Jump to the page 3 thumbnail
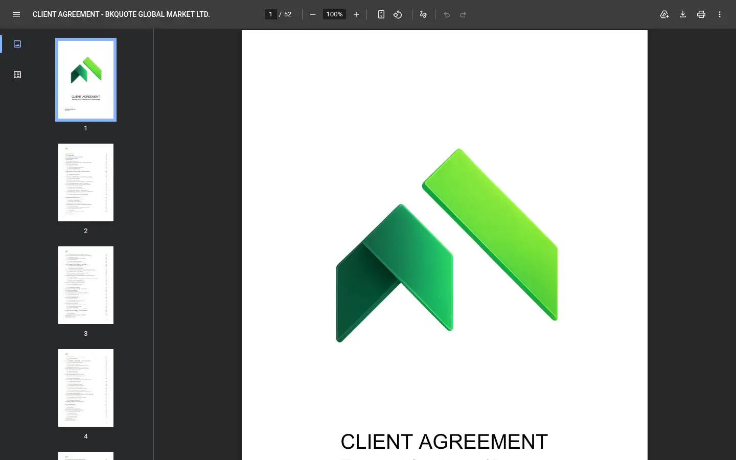 point(86,285)
